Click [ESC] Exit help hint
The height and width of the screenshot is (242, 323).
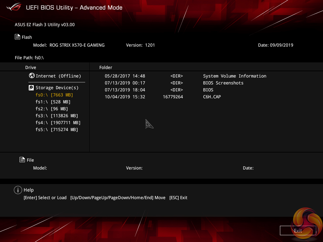178,198
